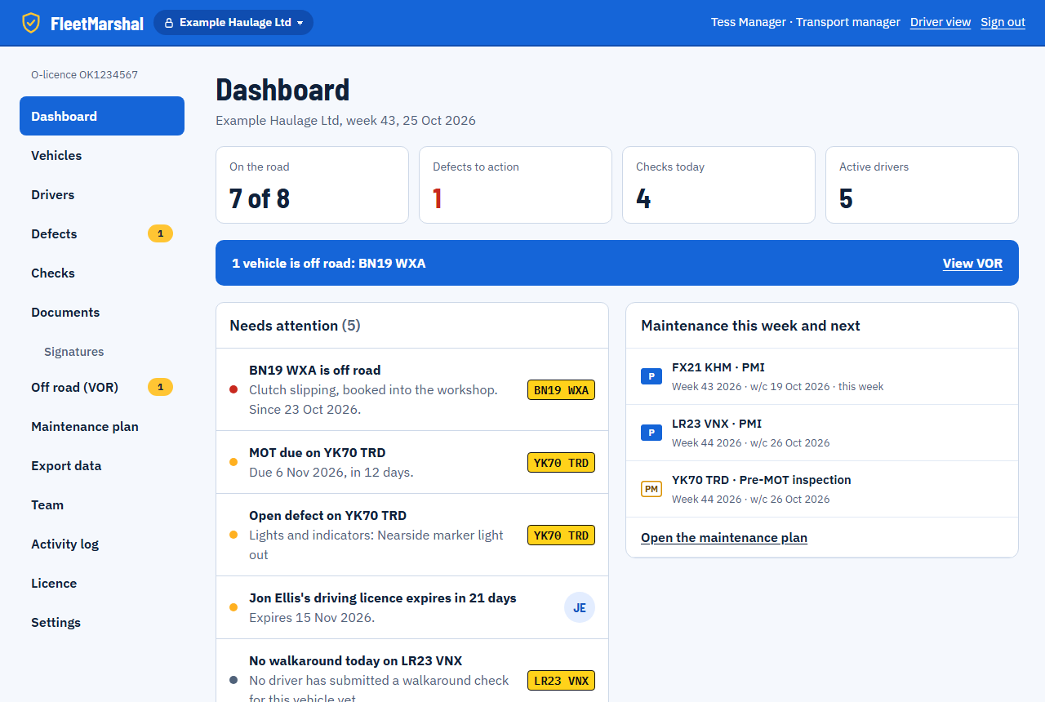Click 'Open defect on YK70 TRD' title
1045x702 pixels.
point(327,515)
